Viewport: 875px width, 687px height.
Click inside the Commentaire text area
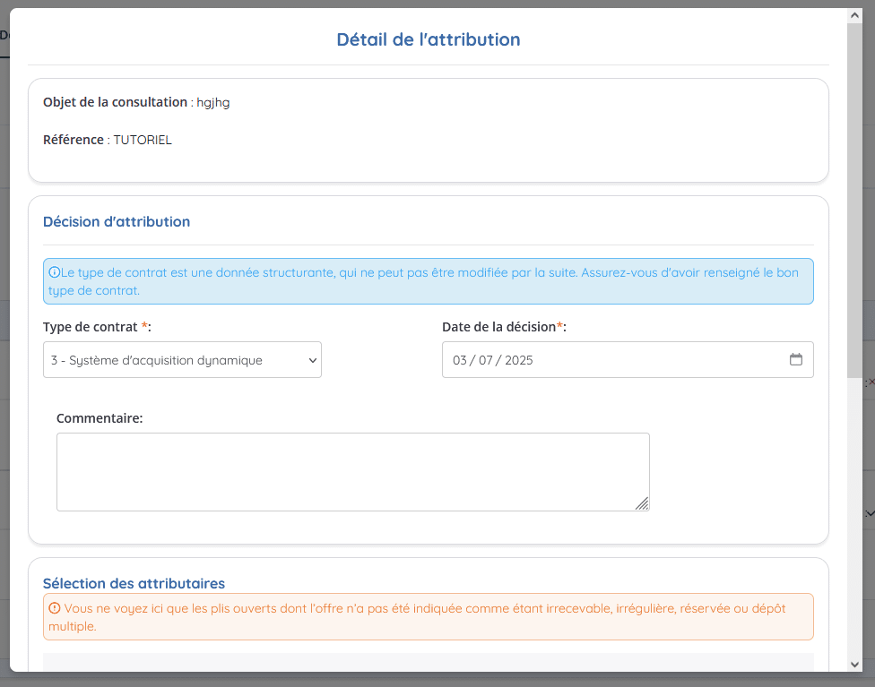click(x=352, y=472)
